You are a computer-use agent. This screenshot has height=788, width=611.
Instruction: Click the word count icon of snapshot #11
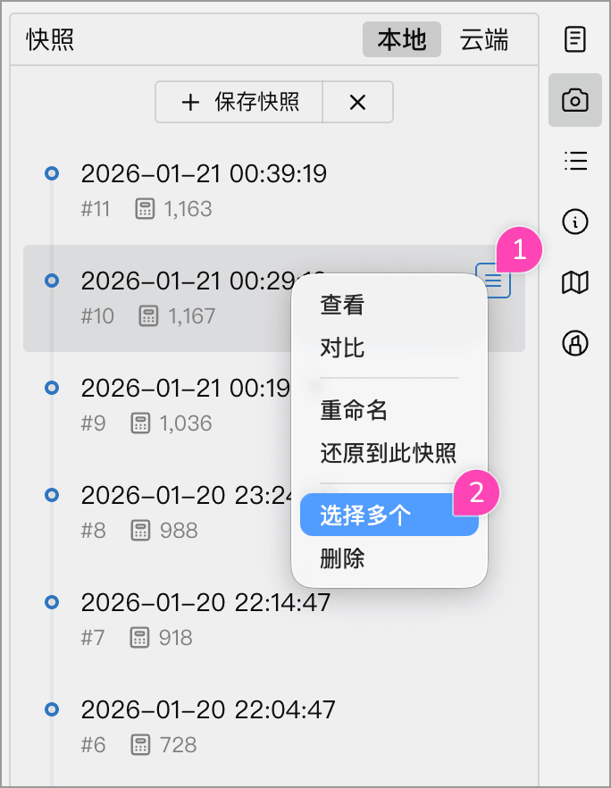tap(144, 209)
